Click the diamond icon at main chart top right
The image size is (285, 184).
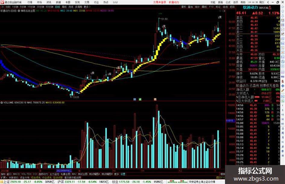tap(220, 11)
